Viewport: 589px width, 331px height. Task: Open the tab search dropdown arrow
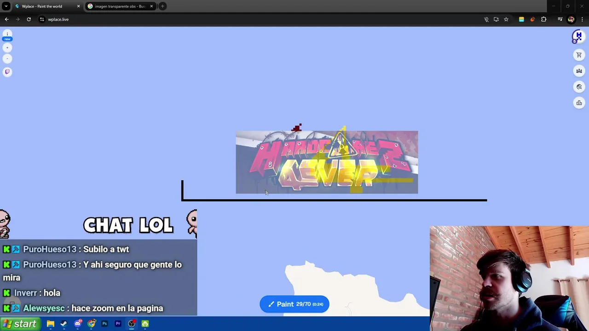[x=6, y=6]
